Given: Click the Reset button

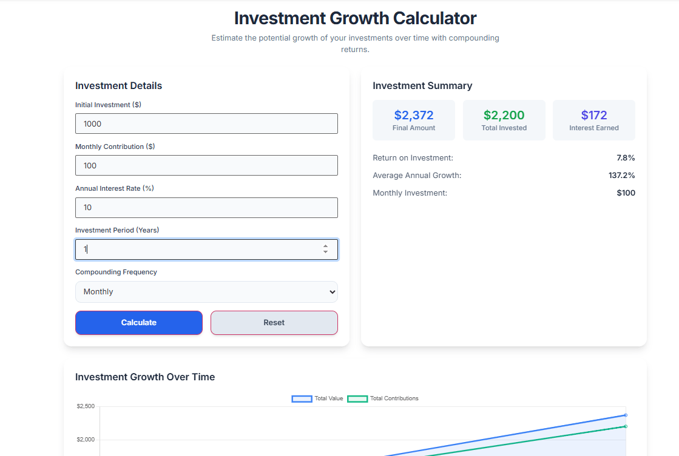Looking at the screenshot, I should point(274,322).
